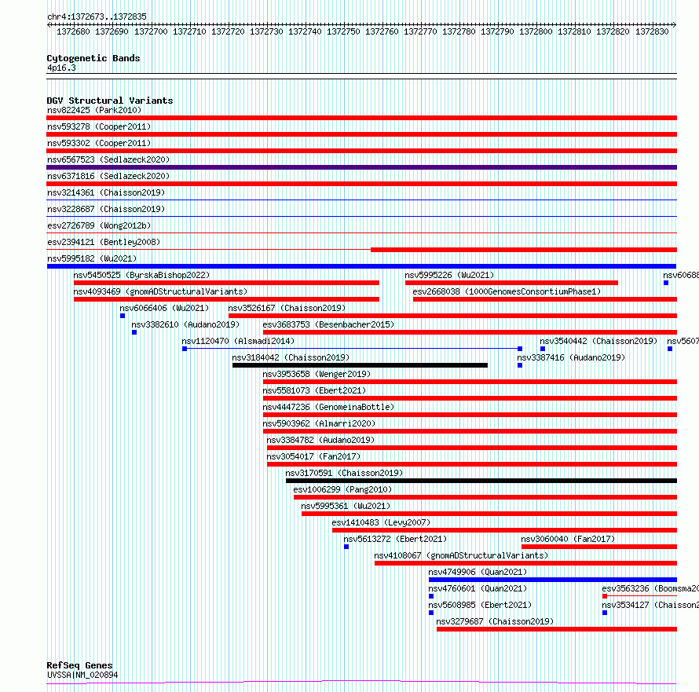
Task: Click the blue nsv5613272 (Ebert2021) marker
Action: coord(346,547)
